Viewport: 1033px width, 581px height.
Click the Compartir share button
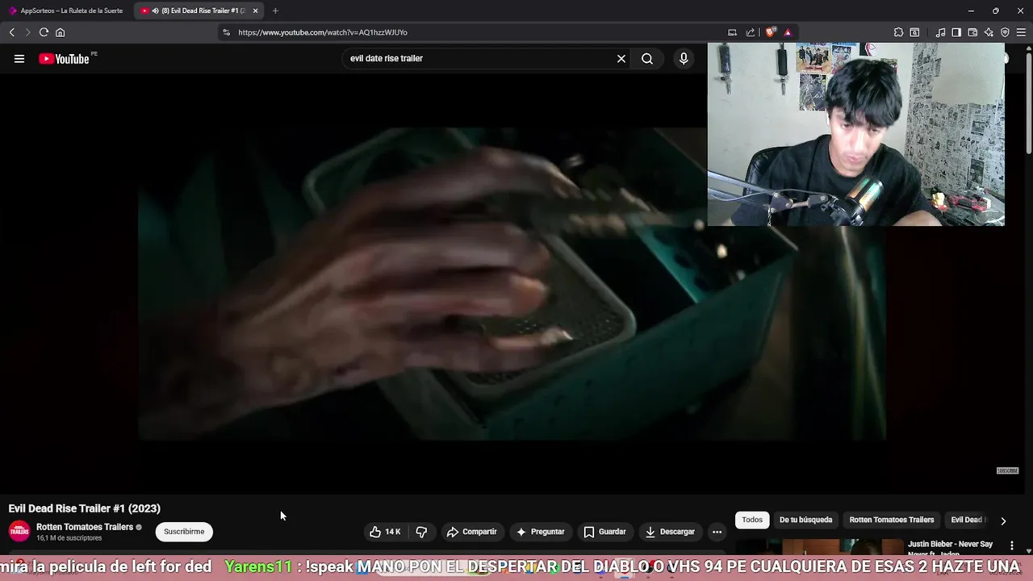472,532
